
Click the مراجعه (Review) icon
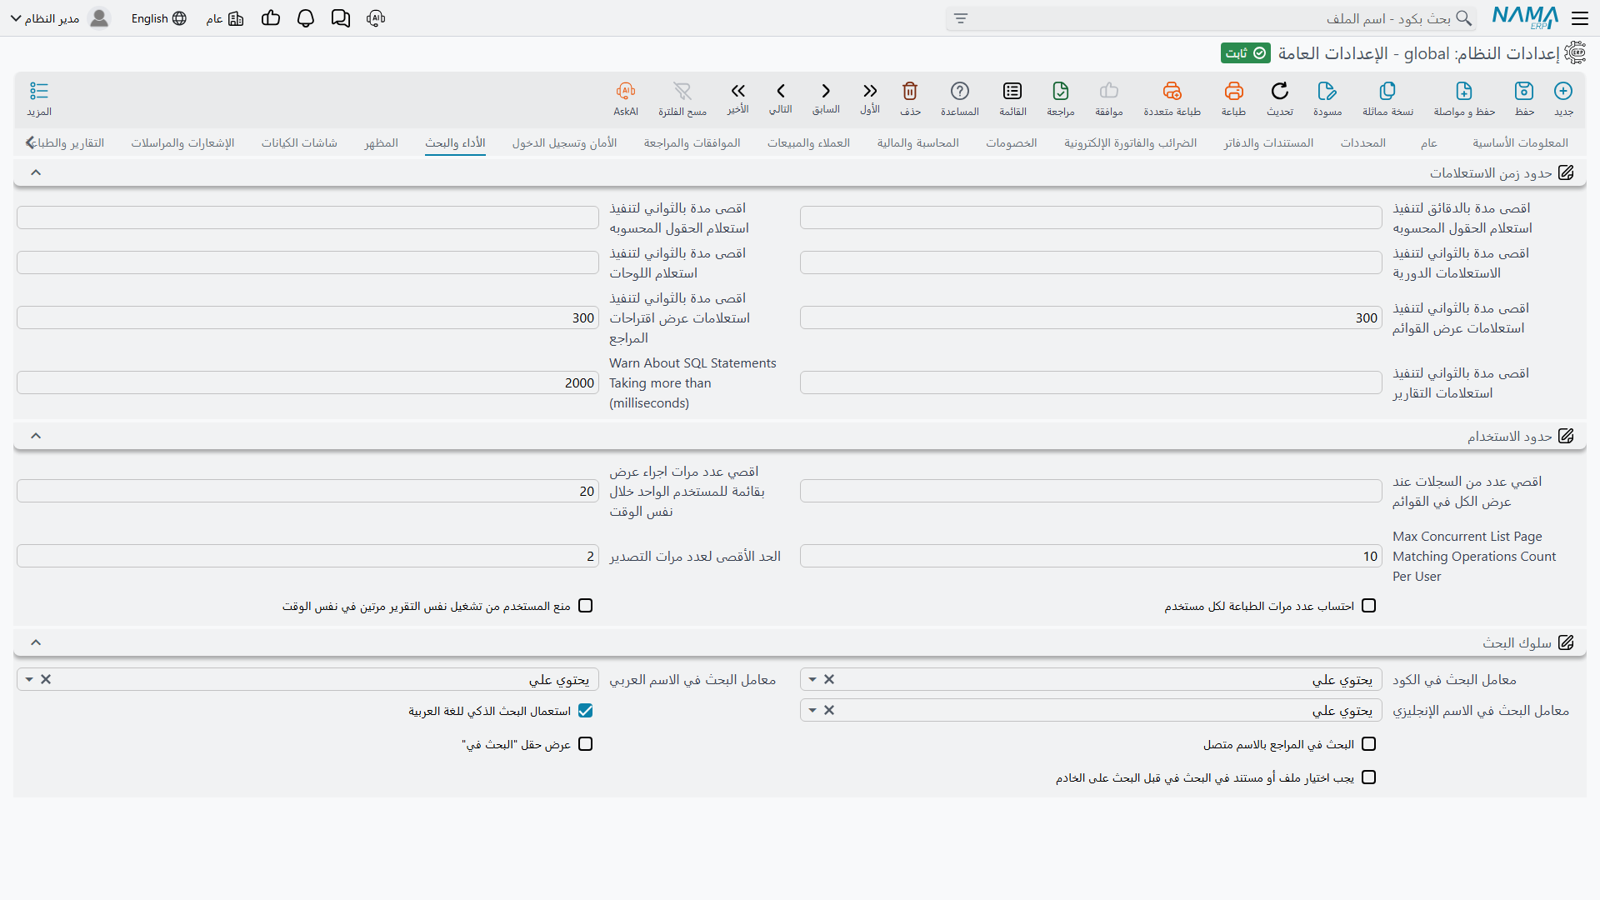coord(1061,91)
